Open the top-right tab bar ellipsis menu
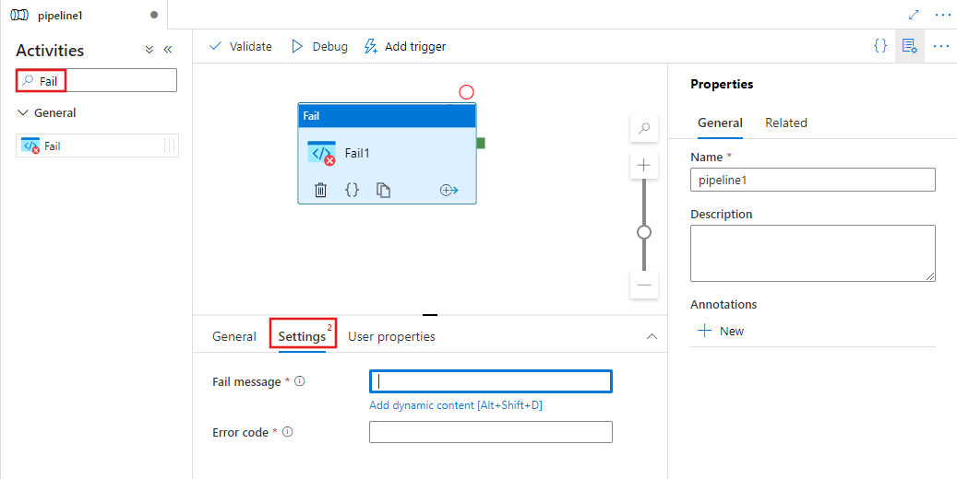957x479 pixels. (943, 15)
